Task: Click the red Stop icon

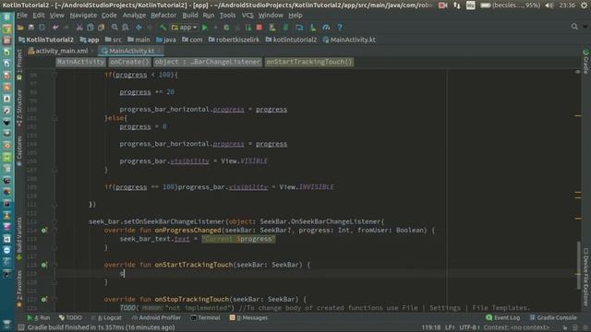Action: click(259, 28)
